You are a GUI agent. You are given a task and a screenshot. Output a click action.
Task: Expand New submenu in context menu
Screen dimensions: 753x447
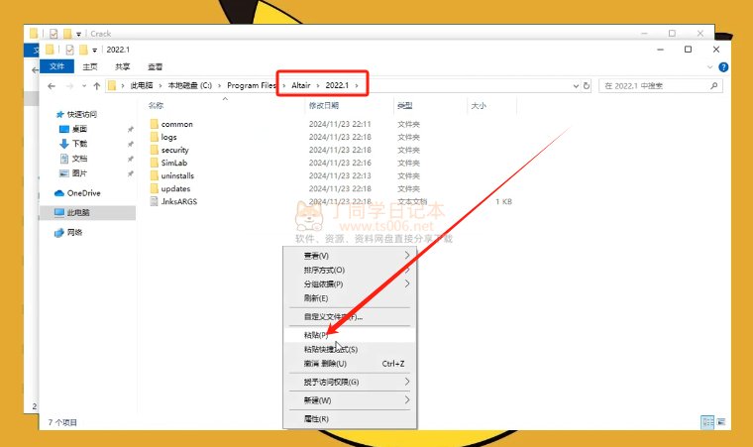(350, 399)
